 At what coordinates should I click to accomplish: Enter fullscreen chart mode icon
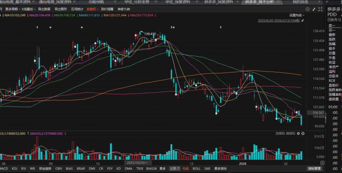coord(320,9)
